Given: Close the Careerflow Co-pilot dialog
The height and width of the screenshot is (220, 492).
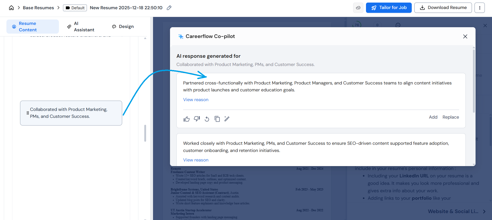Looking at the screenshot, I should tap(465, 36).
